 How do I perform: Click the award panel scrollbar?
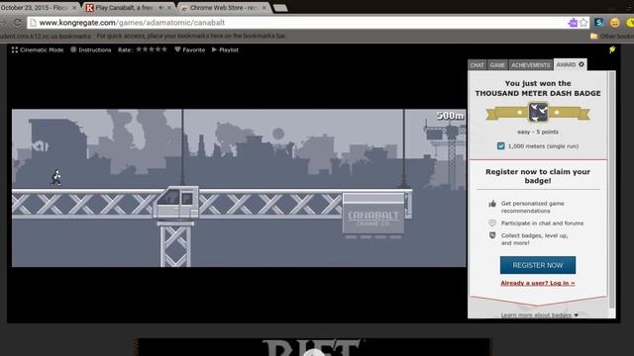click(x=612, y=190)
